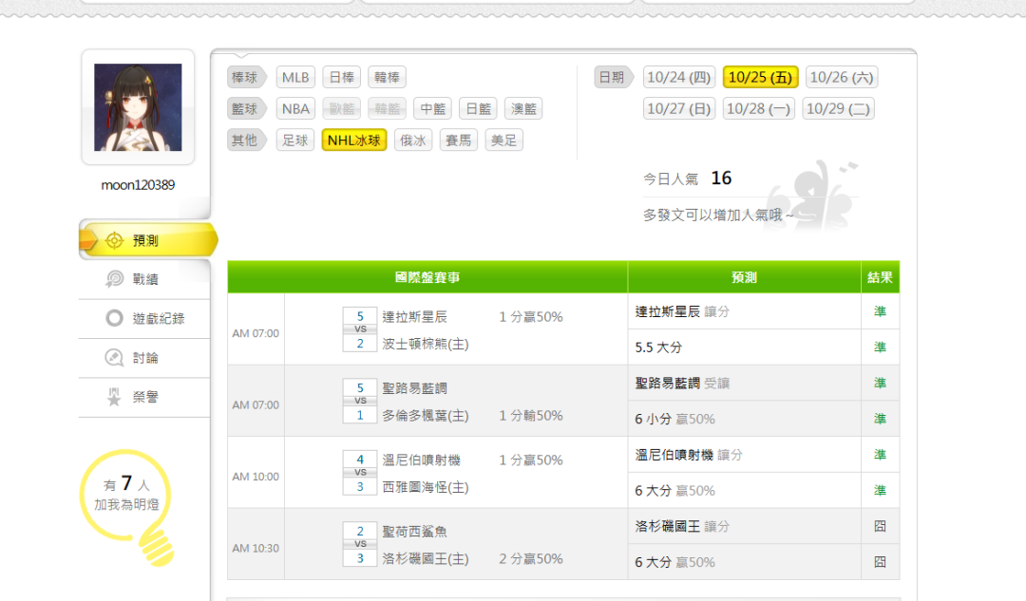
Task: Click the 5.5 大分 prediction
Action: (x=658, y=347)
